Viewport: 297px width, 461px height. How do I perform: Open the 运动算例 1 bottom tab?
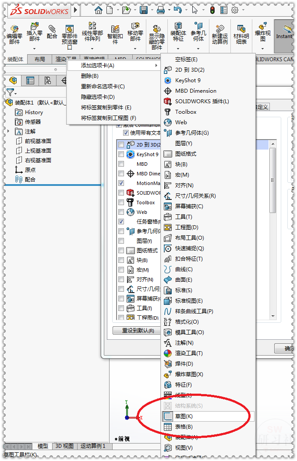(x=93, y=446)
